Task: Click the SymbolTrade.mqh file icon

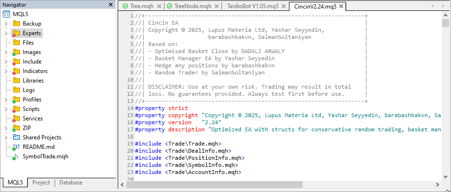Action: pyautogui.click(x=16, y=156)
